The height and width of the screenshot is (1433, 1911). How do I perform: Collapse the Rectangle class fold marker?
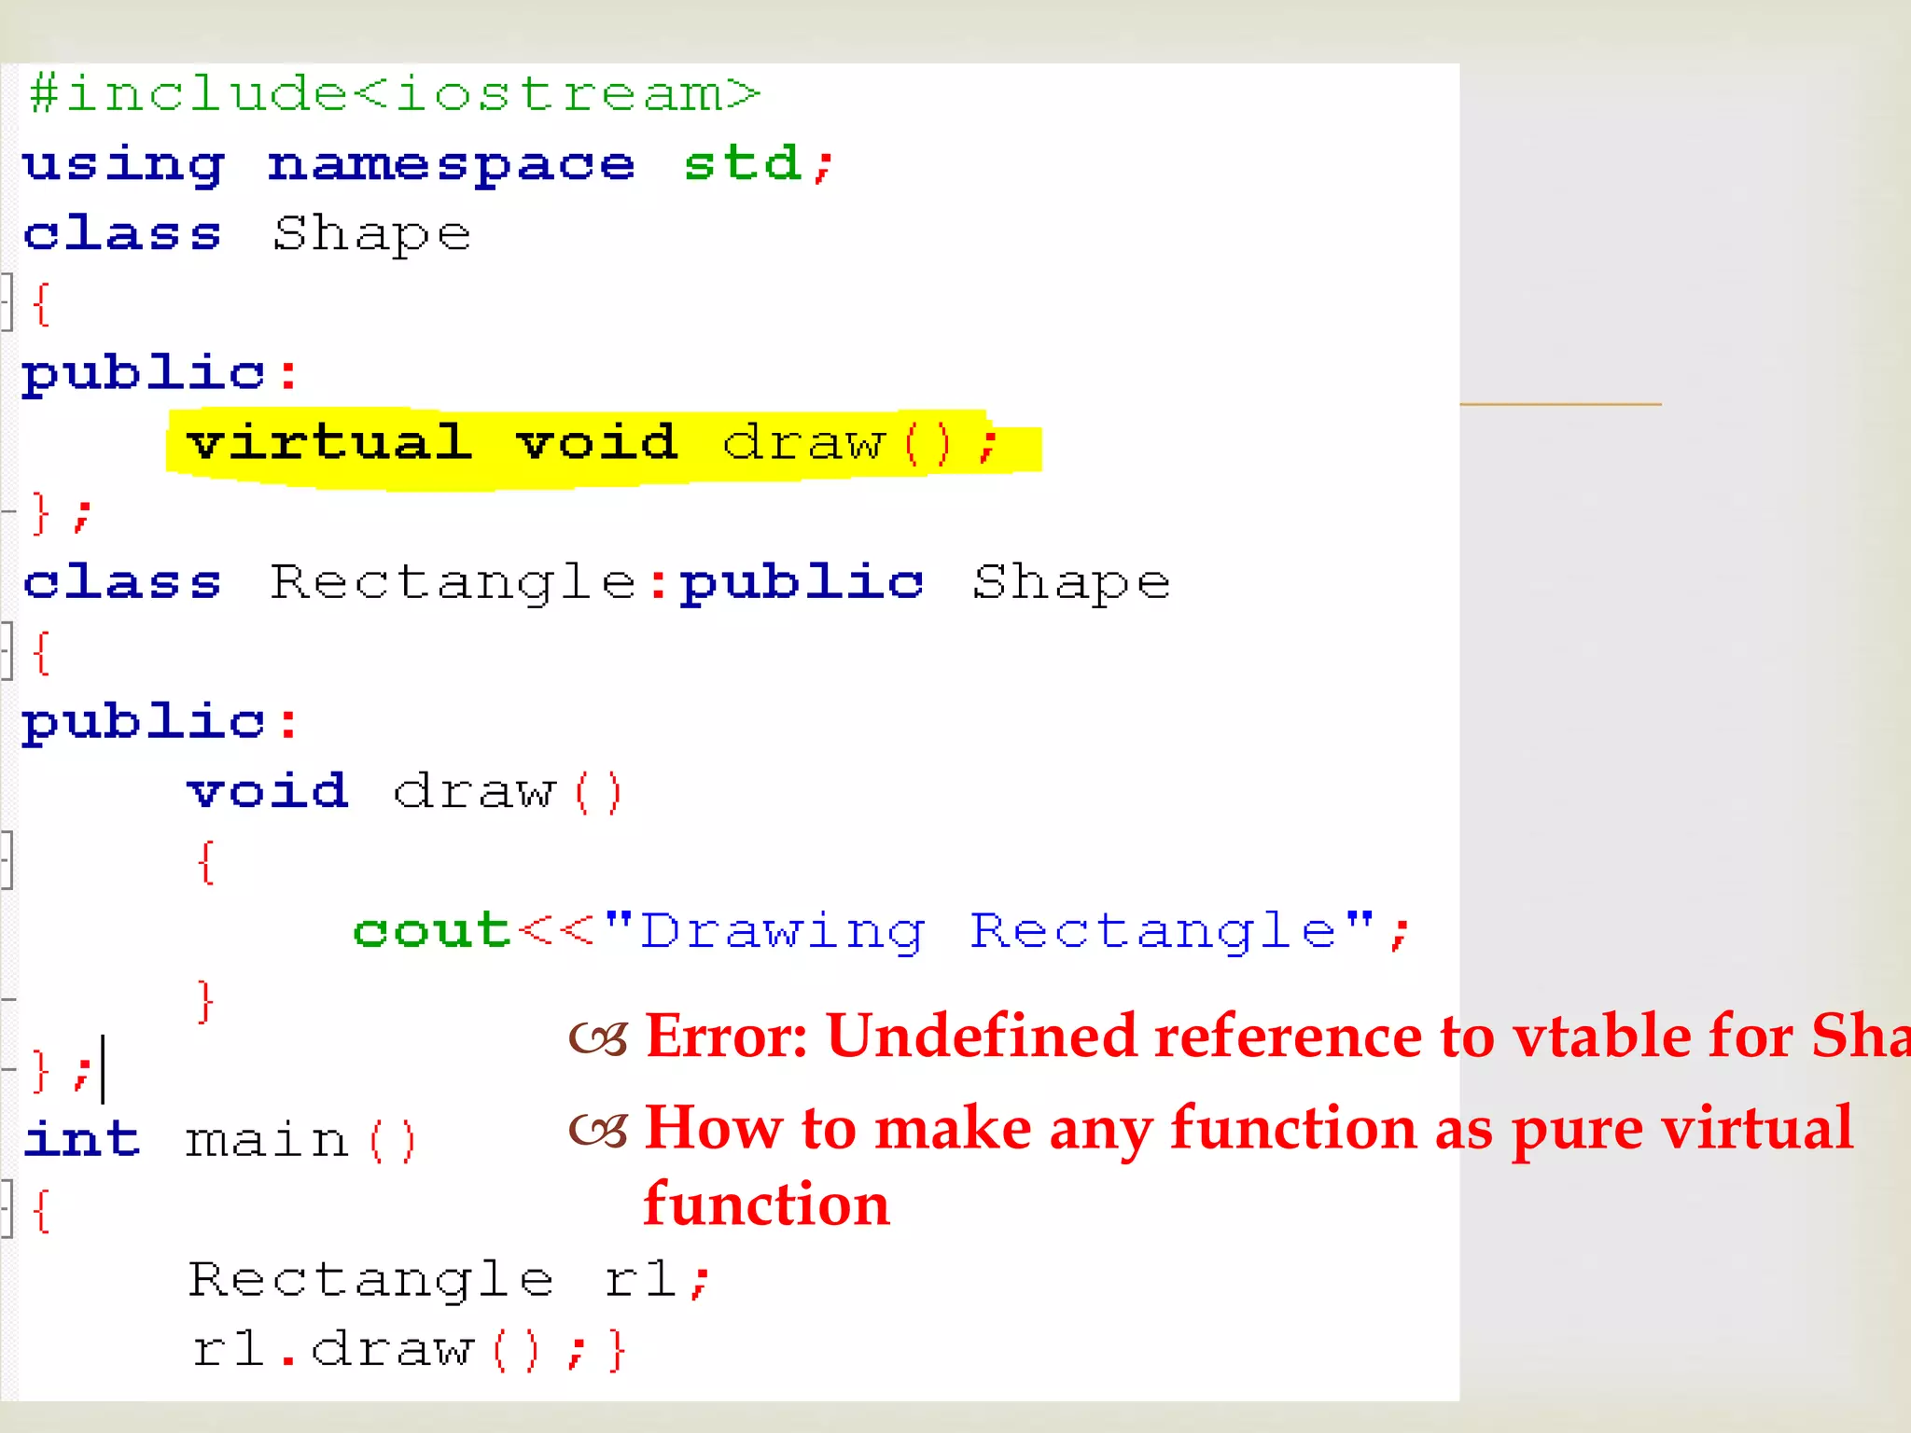7,650
